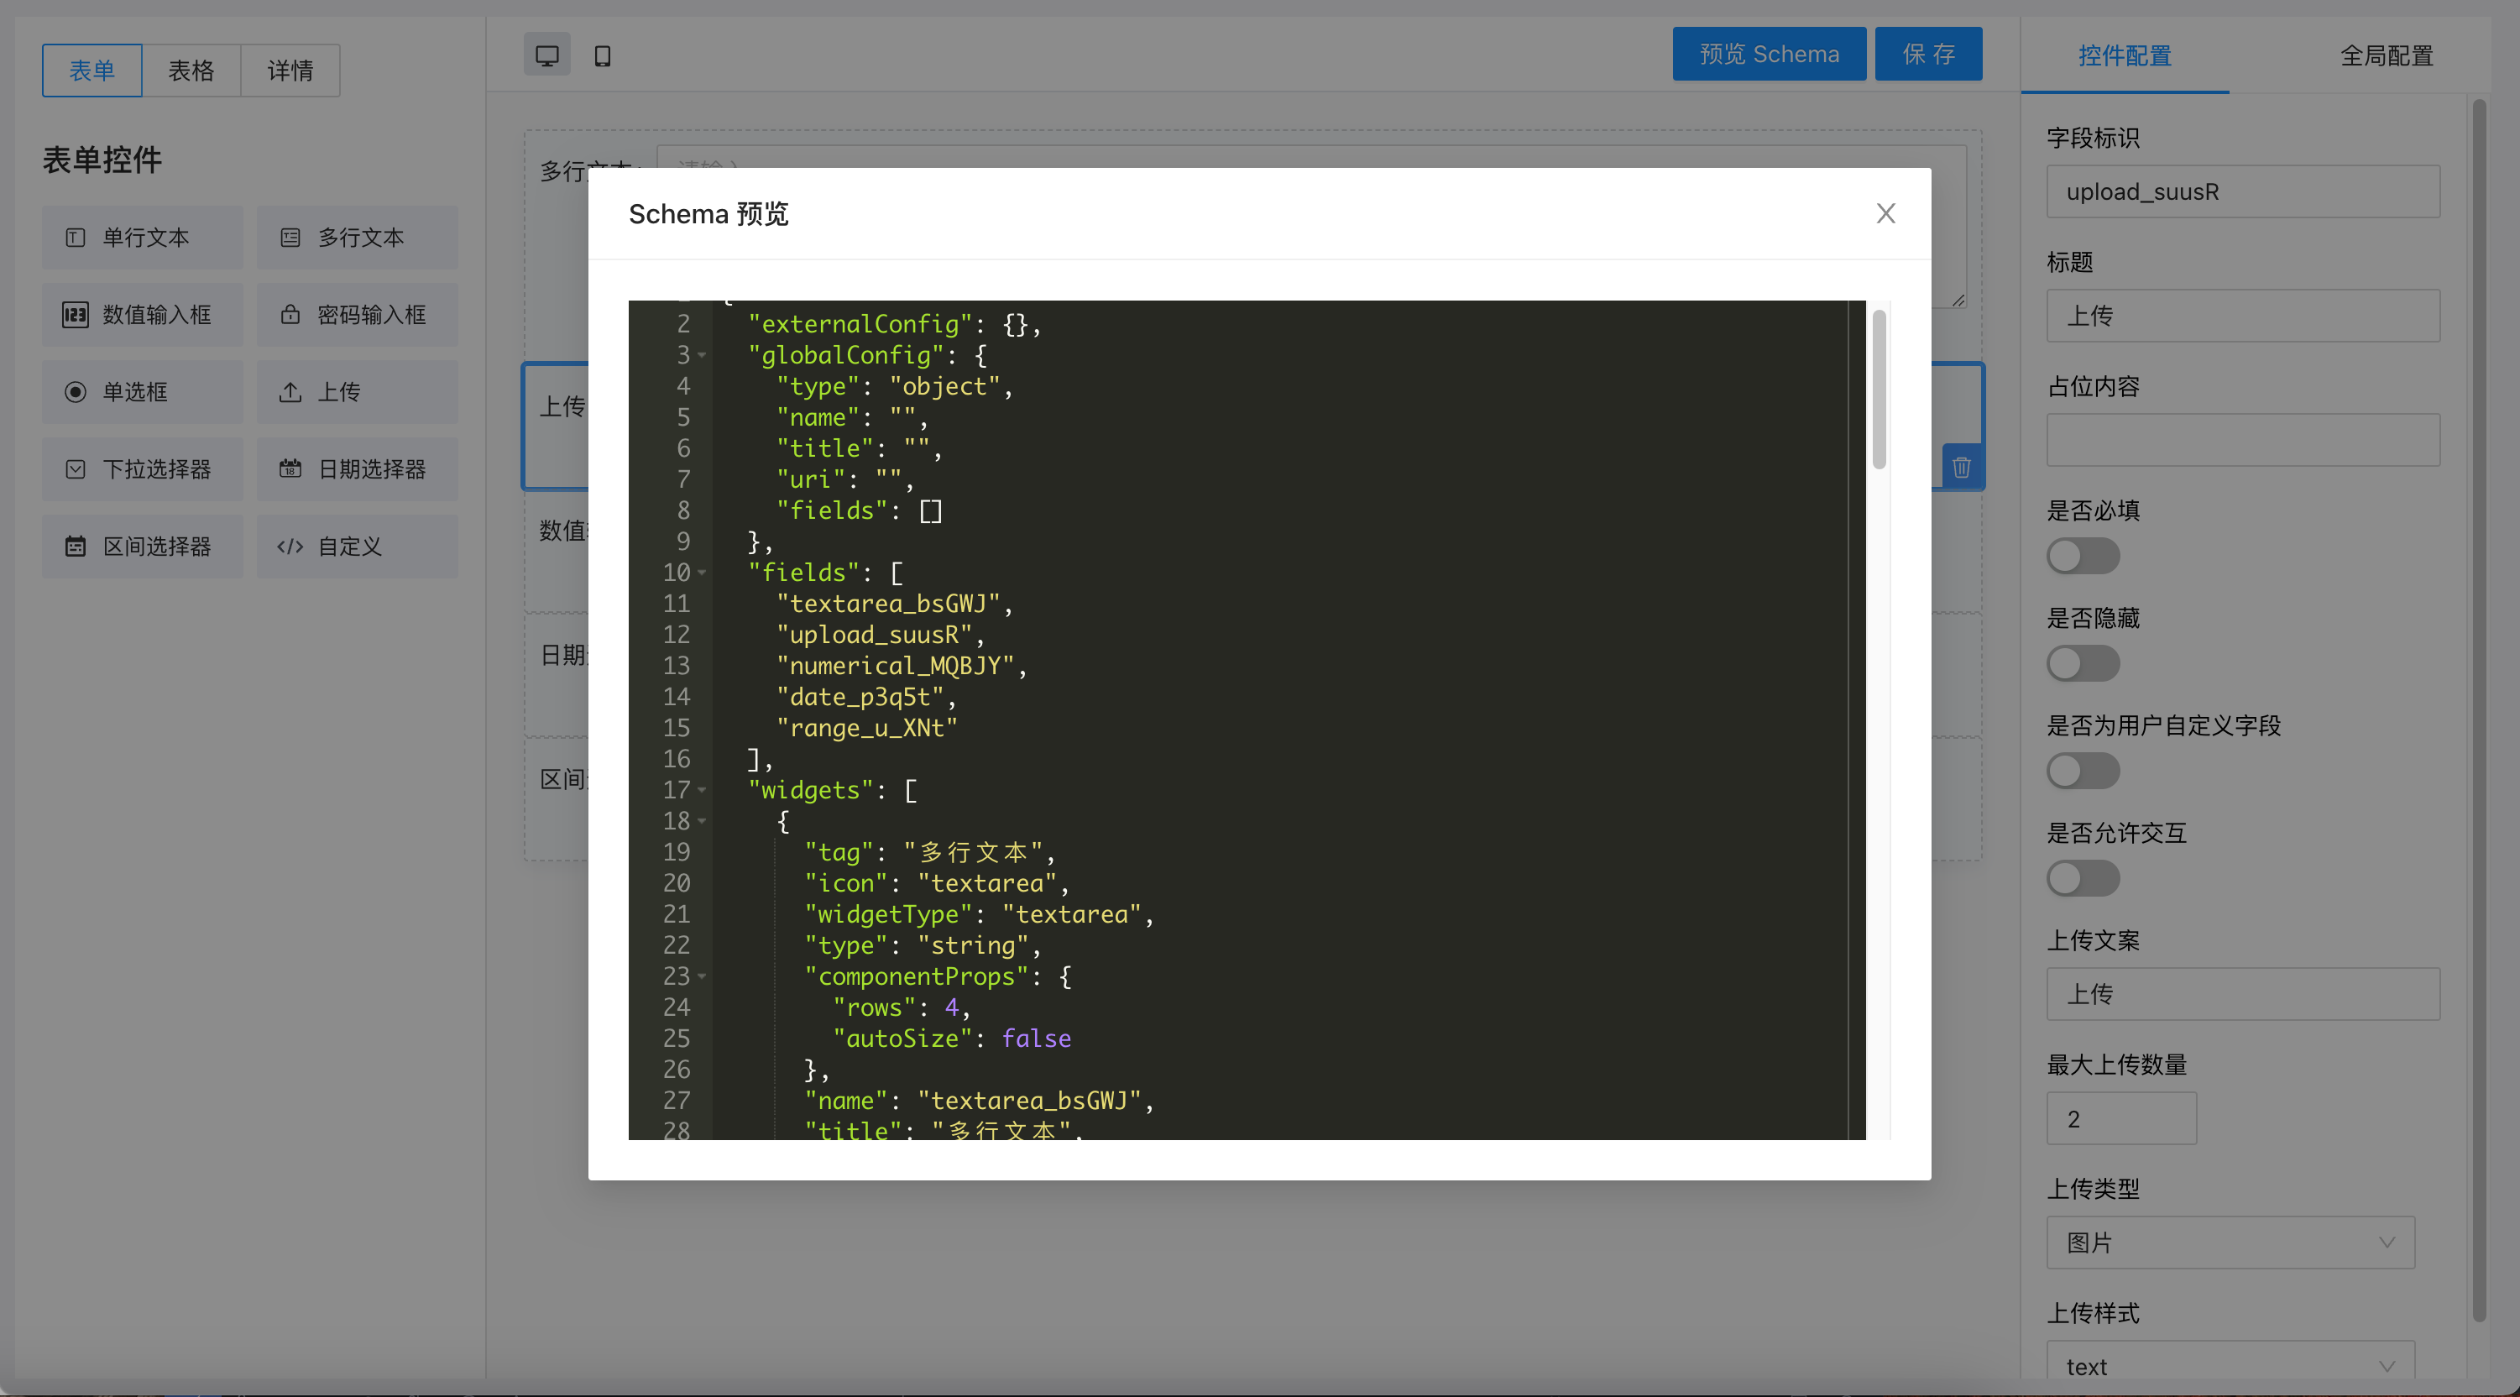The image size is (2520, 1397).
Task: Click the 标题 input field
Action: 2242,316
